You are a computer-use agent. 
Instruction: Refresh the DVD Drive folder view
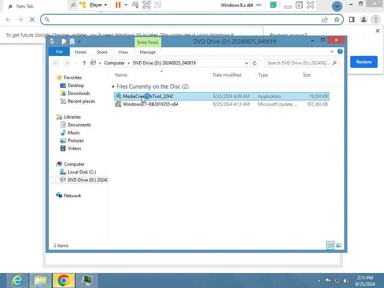coord(255,63)
